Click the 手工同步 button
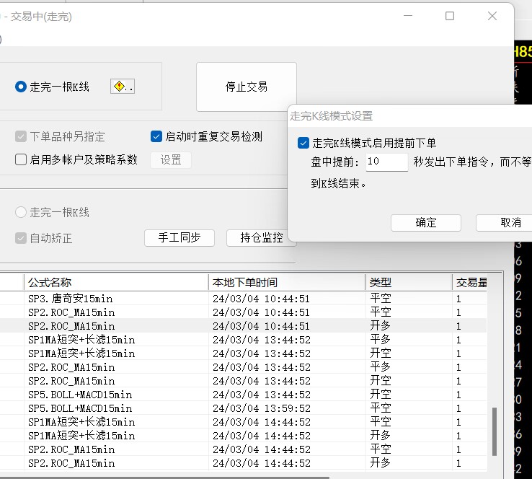 click(x=179, y=237)
